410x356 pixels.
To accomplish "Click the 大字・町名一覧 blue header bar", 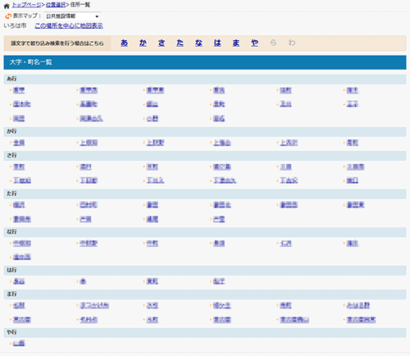I will pyautogui.click(x=205, y=62).
